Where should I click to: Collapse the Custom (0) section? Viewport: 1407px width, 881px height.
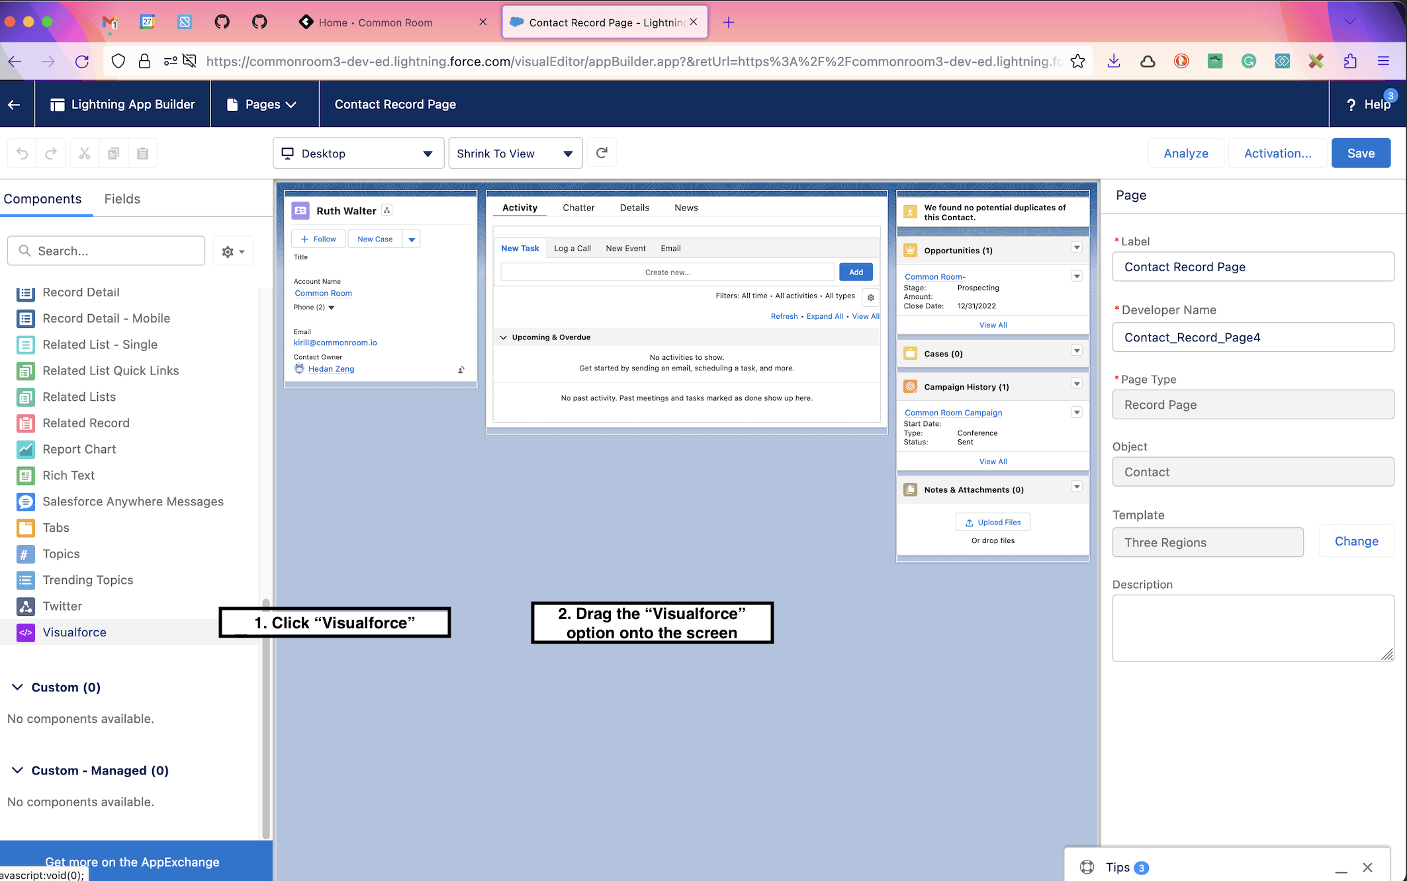[x=18, y=687]
